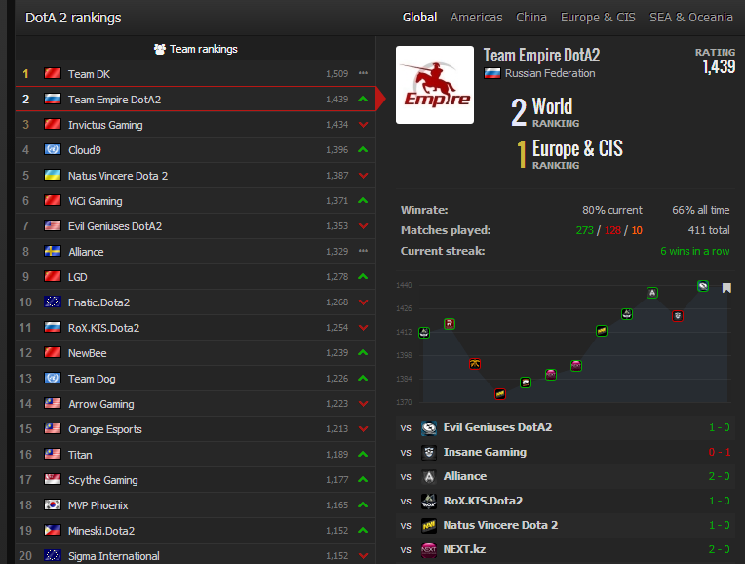Click the '80% current' winrate value
Image resolution: width=745 pixels, height=564 pixels.
point(612,210)
